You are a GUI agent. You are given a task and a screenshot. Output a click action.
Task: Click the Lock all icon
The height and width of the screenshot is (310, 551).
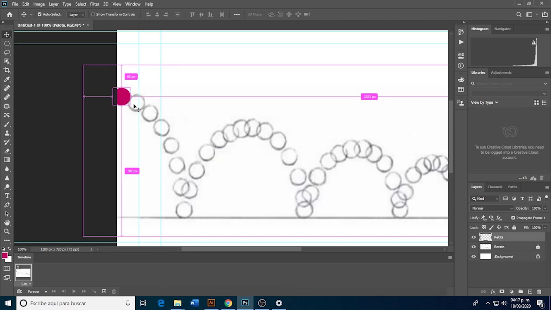click(x=514, y=227)
